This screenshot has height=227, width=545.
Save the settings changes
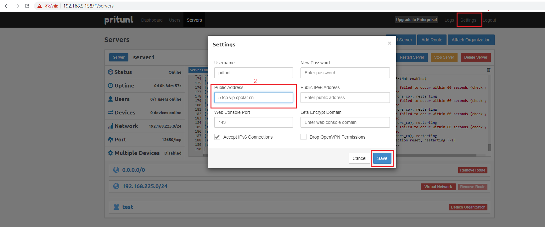pyautogui.click(x=382, y=158)
